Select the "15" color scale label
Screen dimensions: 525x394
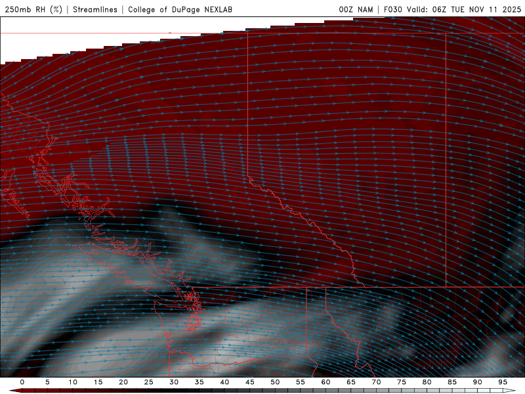click(98, 382)
